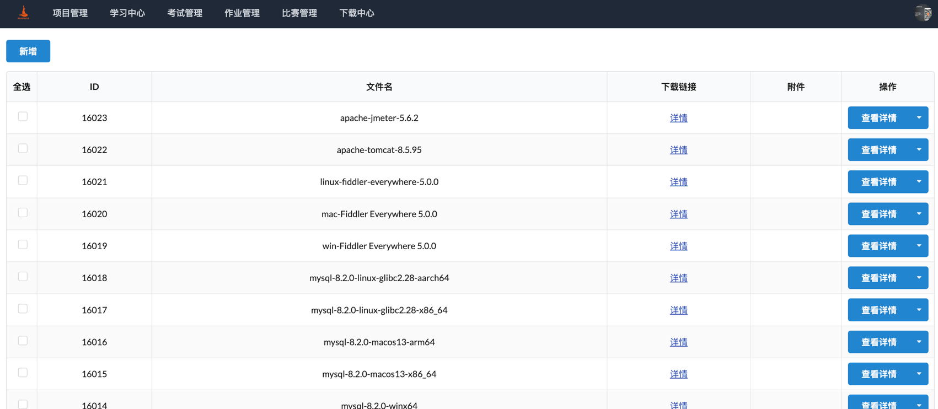Open the user avatar menu

click(923, 13)
